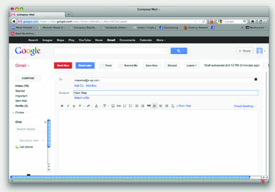This screenshot has height=192, width=275.
Task: Insert an emoticon into the message
Action: pos(113,106)
